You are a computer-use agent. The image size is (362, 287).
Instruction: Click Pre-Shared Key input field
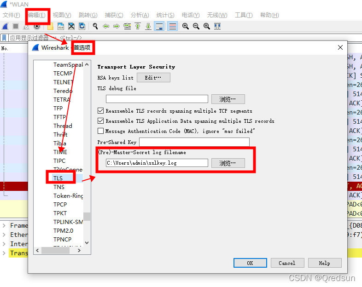[x=194, y=142]
